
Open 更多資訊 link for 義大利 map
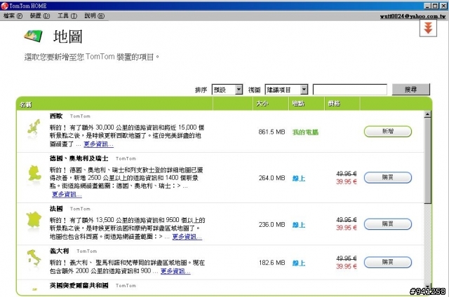click(x=175, y=271)
